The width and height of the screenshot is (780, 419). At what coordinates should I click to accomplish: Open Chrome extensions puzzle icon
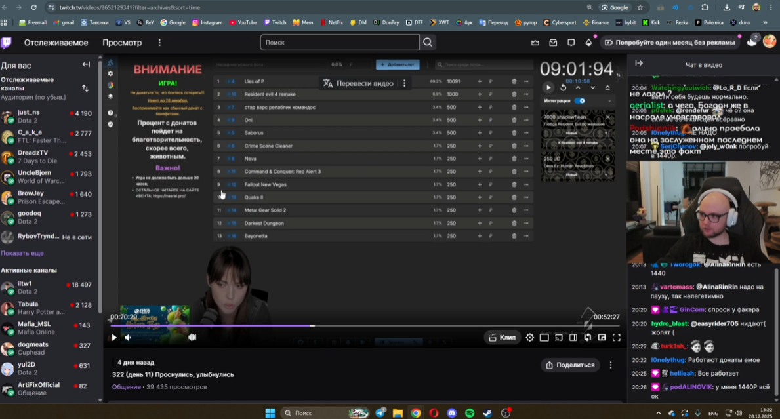click(x=705, y=7)
